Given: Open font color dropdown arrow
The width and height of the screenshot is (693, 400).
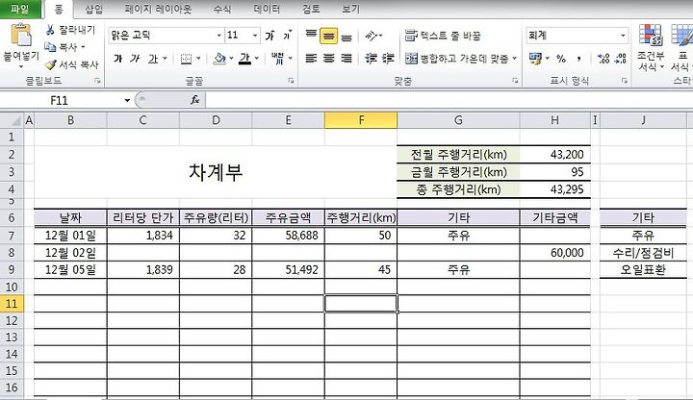Looking at the screenshot, I should pyautogui.click(x=256, y=59).
